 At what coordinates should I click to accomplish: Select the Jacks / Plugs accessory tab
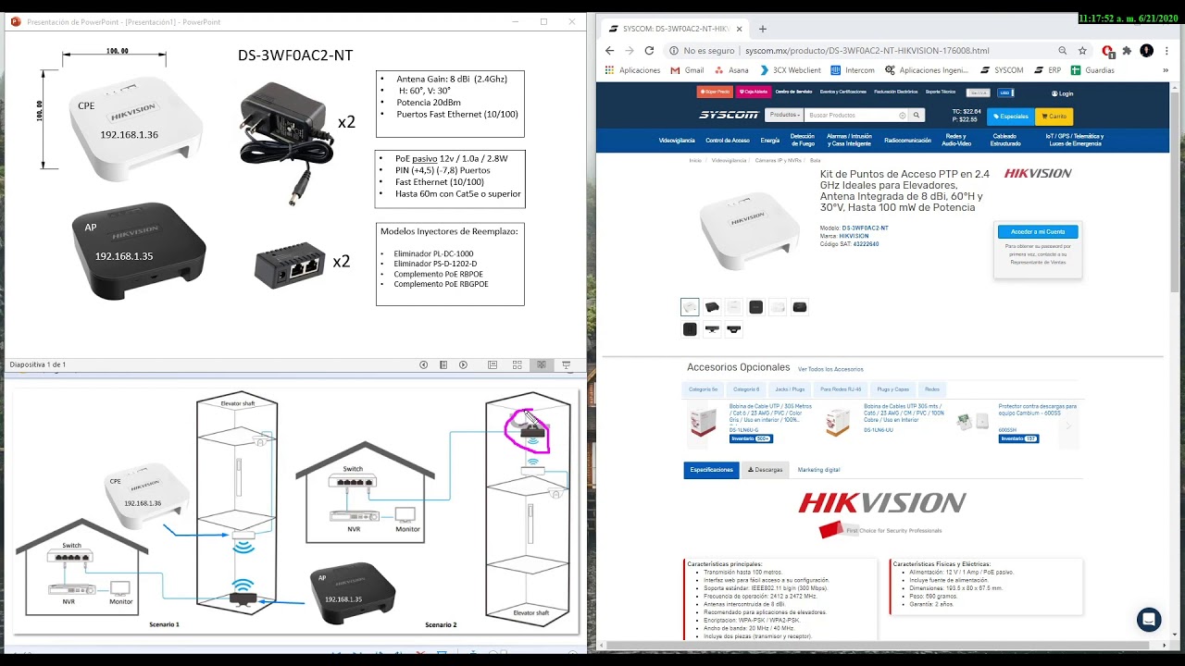click(x=790, y=389)
